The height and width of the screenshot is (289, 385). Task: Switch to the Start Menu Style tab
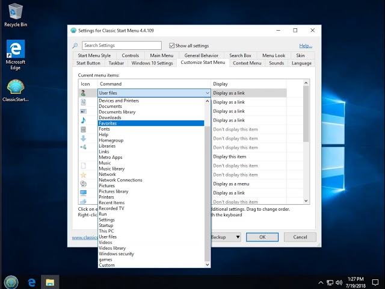94,55
